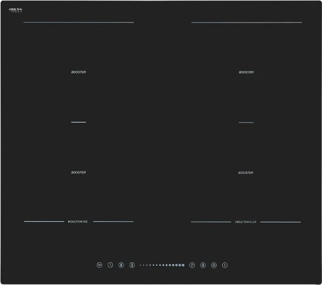Activate the left flex bridge zone icon
This screenshot has height=285, width=322.
tap(132, 265)
